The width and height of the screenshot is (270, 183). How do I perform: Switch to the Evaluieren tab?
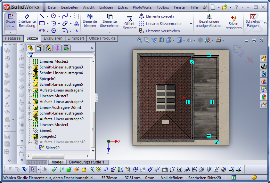point(53,38)
